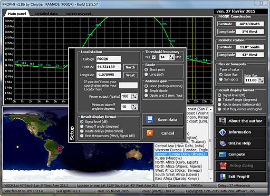Image resolution: width=270 pixels, height=196 pixels.
Task: Select Best frequencies (MHz), Signal (dB)
Action: [x=82, y=136]
